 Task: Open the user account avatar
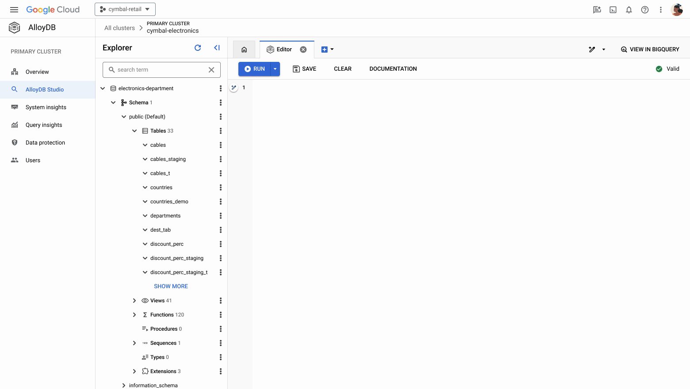pos(677,10)
